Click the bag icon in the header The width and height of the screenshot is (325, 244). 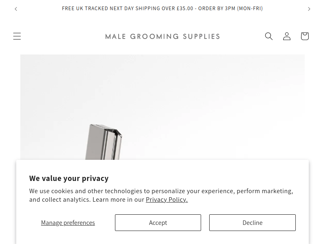305,36
